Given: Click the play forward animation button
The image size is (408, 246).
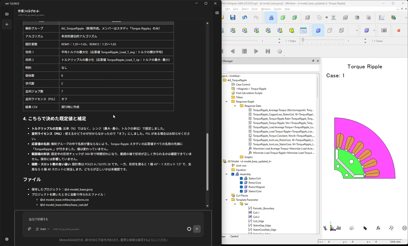Looking at the screenshot, I should [256, 51].
